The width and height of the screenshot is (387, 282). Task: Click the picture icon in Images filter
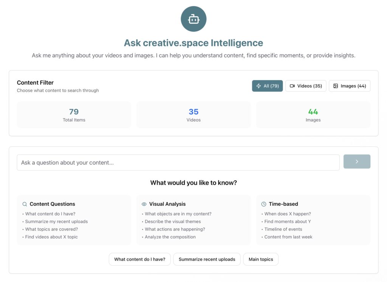click(336, 86)
